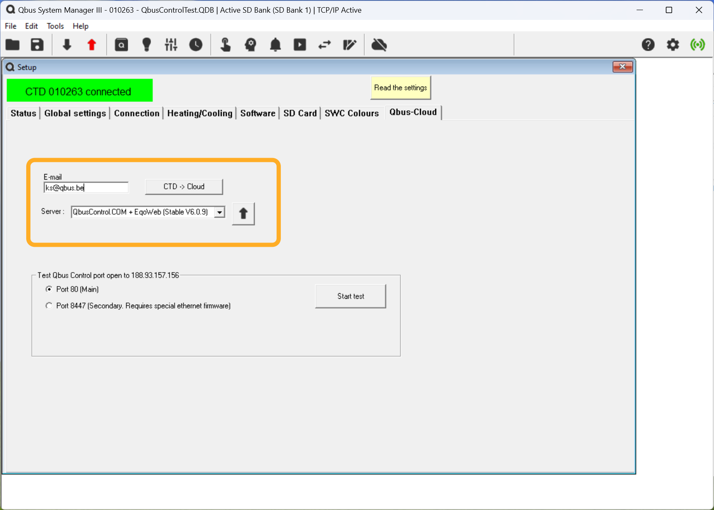Image resolution: width=714 pixels, height=510 pixels.
Task: Click the CTD -> Cloud button
Action: point(184,187)
